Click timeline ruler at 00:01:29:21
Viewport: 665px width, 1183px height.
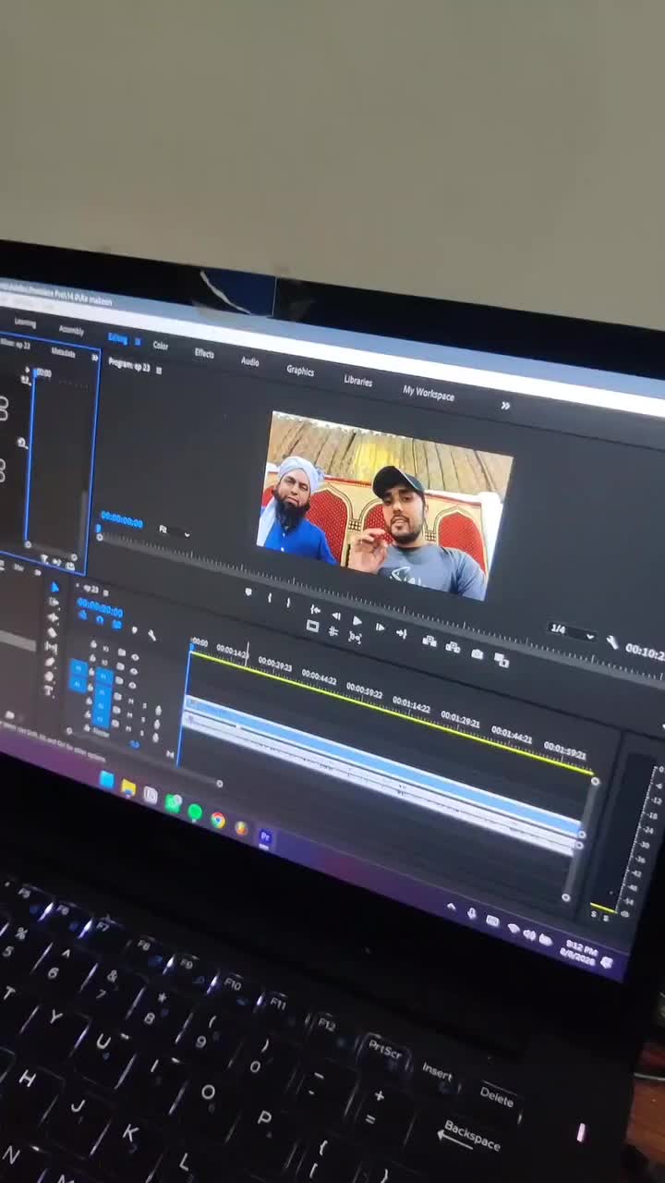pos(460,719)
